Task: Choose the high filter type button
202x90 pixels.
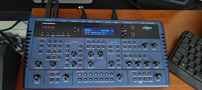Action: point(103,46)
